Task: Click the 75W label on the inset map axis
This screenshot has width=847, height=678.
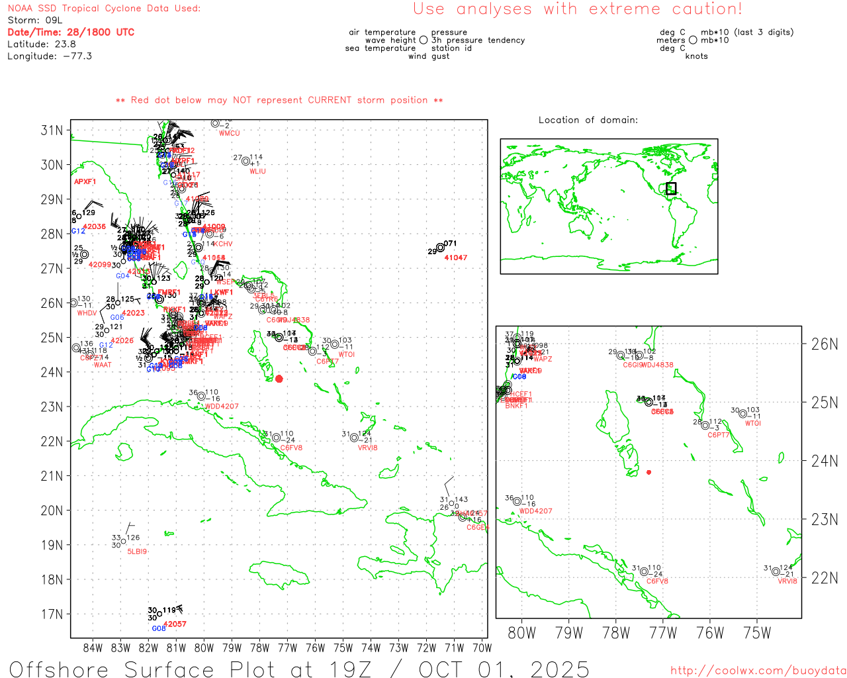Action: (x=757, y=633)
